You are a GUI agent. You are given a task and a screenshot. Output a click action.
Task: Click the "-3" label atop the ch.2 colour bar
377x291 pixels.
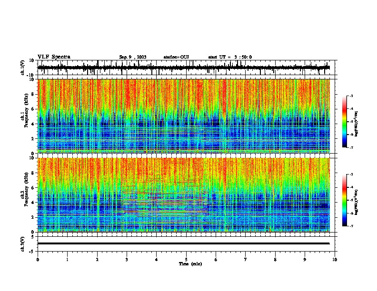pos(351,175)
